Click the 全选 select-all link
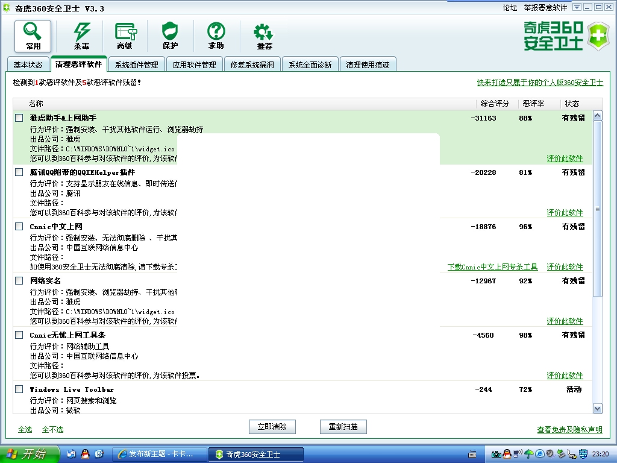This screenshot has height=463, width=617. click(25, 429)
